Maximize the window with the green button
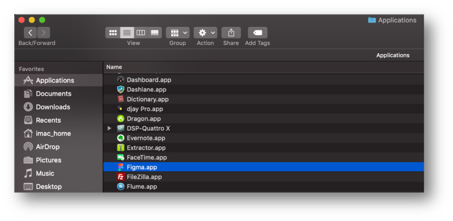Viewport: 453px width, 221px height. pos(42,20)
